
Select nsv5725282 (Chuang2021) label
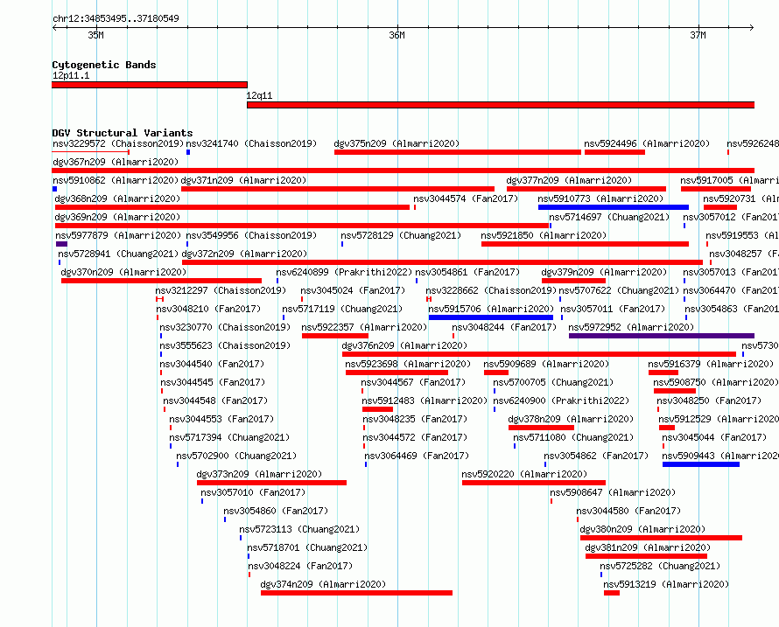pos(660,566)
